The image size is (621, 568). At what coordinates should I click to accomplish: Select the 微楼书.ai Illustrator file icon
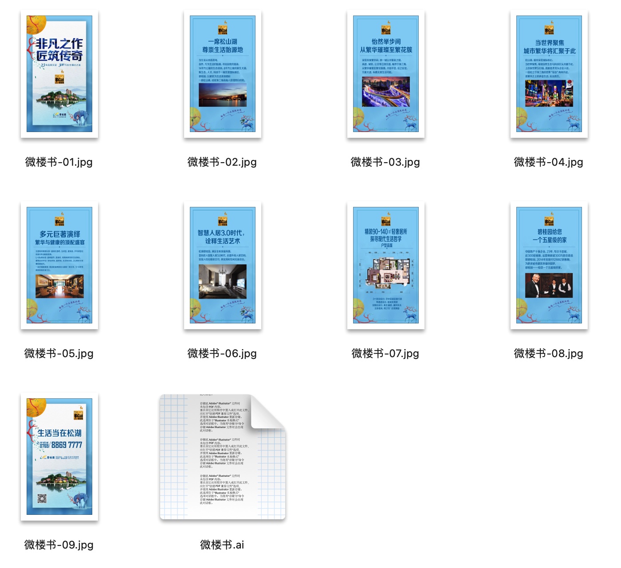(223, 456)
